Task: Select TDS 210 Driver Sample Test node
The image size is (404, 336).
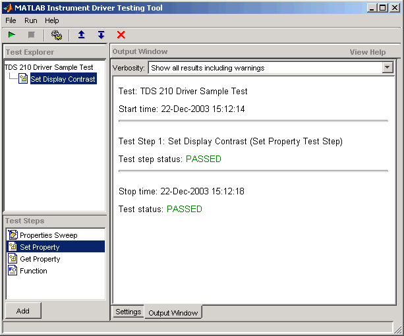Action: pos(49,67)
